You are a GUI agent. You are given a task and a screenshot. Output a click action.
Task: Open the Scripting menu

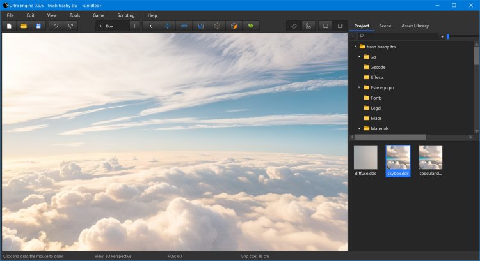point(125,15)
